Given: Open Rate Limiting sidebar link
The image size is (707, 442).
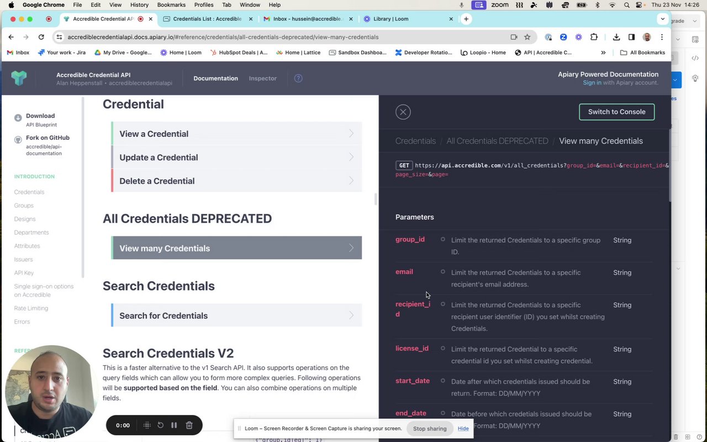Looking at the screenshot, I should coord(31,308).
